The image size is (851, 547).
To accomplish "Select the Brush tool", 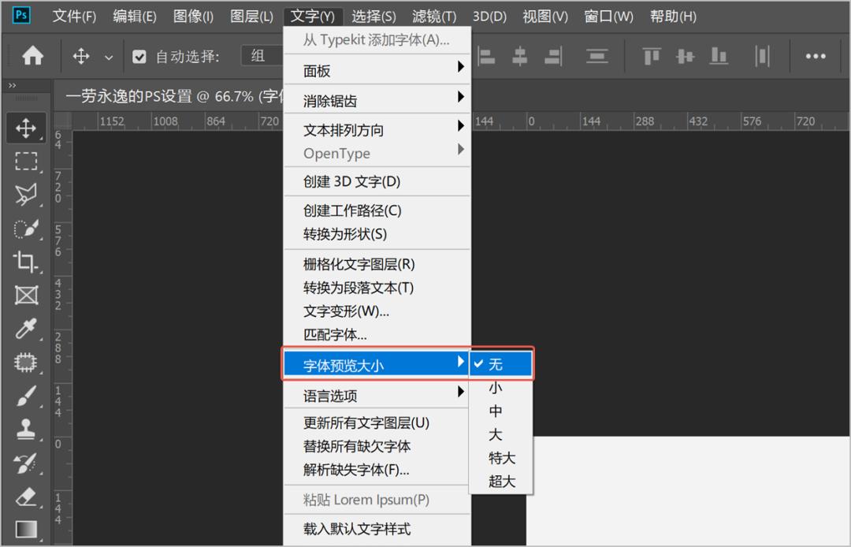I will pyautogui.click(x=26, y=396).
